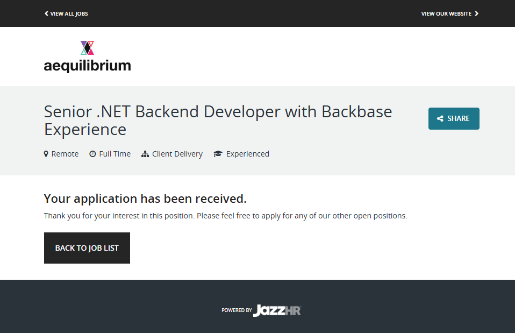515x333 pixels.
Task: Select the Experienced level label
Action: coord(247,154)
